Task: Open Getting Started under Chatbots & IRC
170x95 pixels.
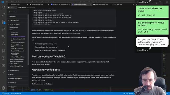Action: pyautogui.click(x=14, y=27)
